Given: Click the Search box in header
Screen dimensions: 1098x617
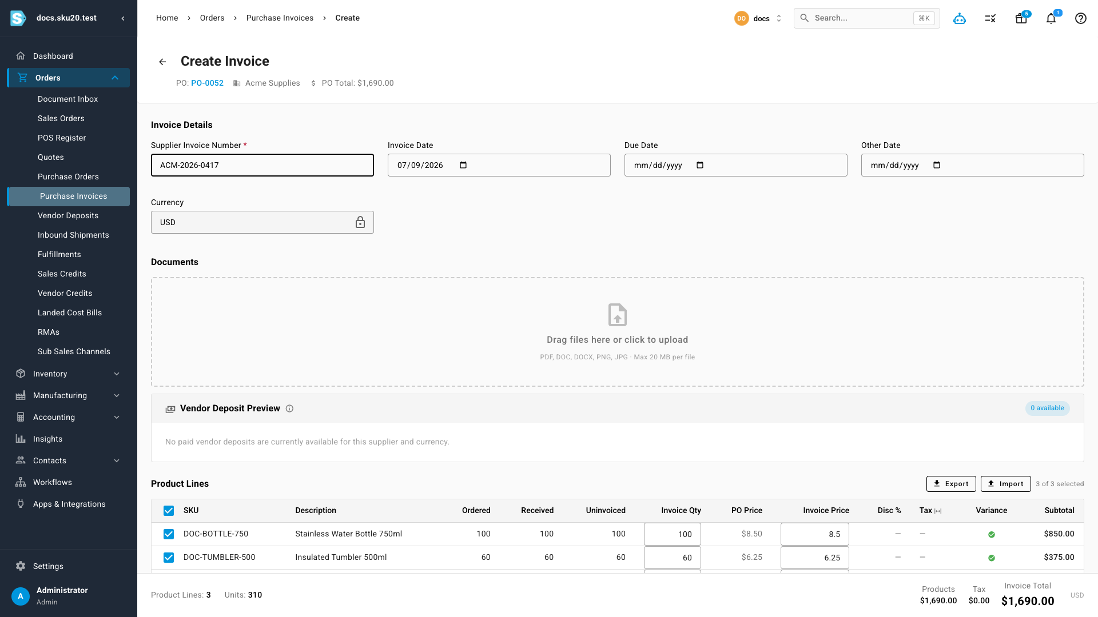Looking at the screenshot, I should [866, 18].
